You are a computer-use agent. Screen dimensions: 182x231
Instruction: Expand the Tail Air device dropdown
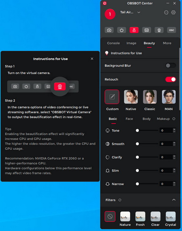[x=139, y=13]
